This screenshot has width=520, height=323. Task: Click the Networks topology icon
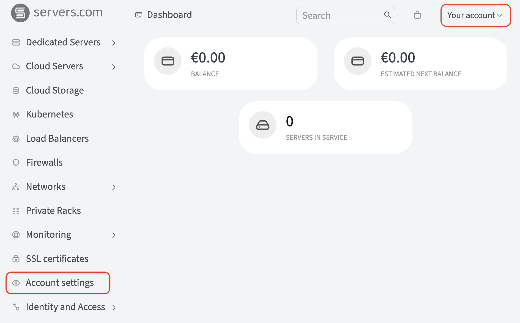pyautogui.click(x=16, y=187)
